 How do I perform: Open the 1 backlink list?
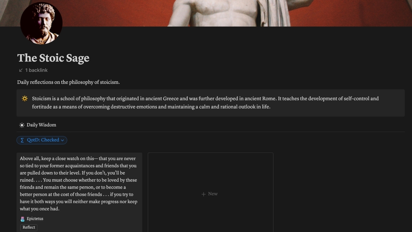point(33,70)
